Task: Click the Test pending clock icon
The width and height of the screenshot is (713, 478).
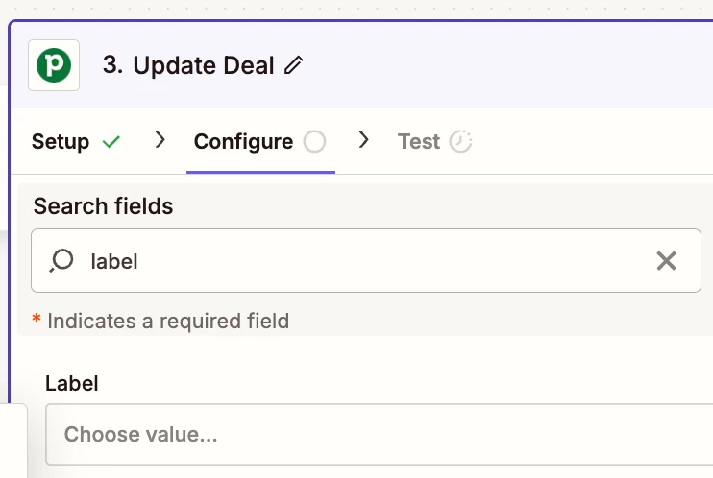Action: (460, 141)
